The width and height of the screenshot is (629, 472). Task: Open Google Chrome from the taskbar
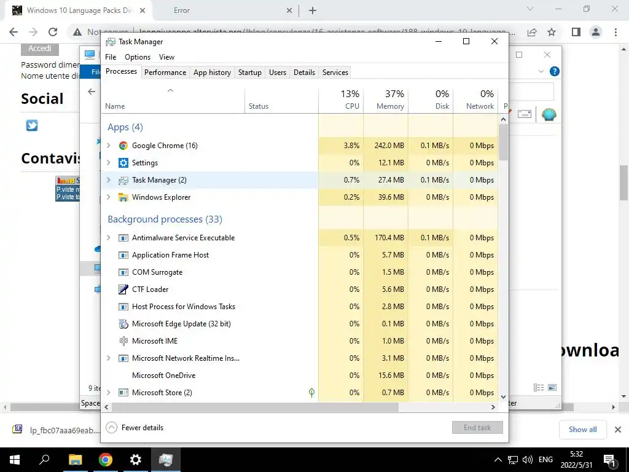pos(106,460)
